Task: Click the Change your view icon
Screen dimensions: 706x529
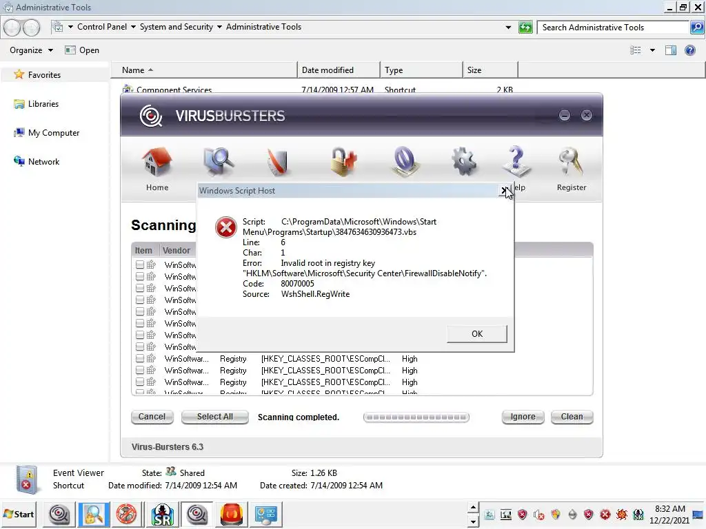Action: point(635,50)
